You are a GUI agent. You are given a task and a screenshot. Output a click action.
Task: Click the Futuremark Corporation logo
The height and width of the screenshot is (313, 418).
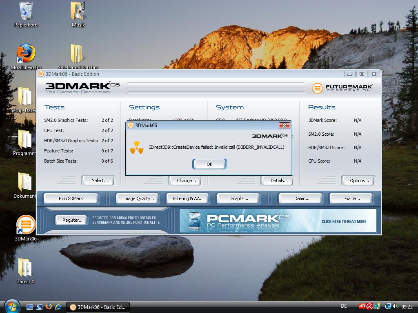coord(342,88)
